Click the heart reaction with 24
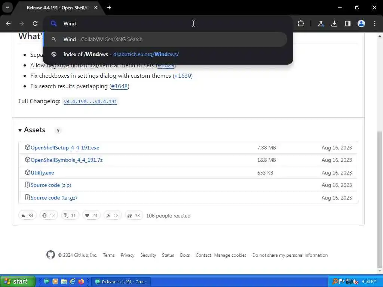 (91, 215)
